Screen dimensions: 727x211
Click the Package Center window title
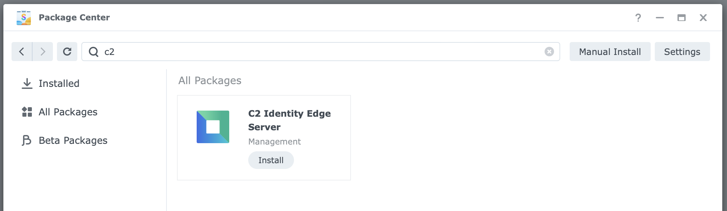tap(74, 18)
